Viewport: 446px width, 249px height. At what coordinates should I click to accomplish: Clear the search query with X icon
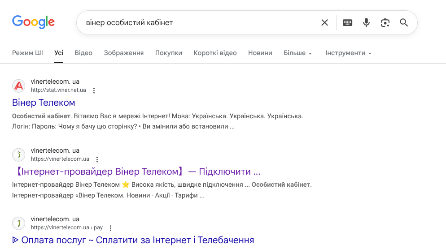tap(324, 23)
